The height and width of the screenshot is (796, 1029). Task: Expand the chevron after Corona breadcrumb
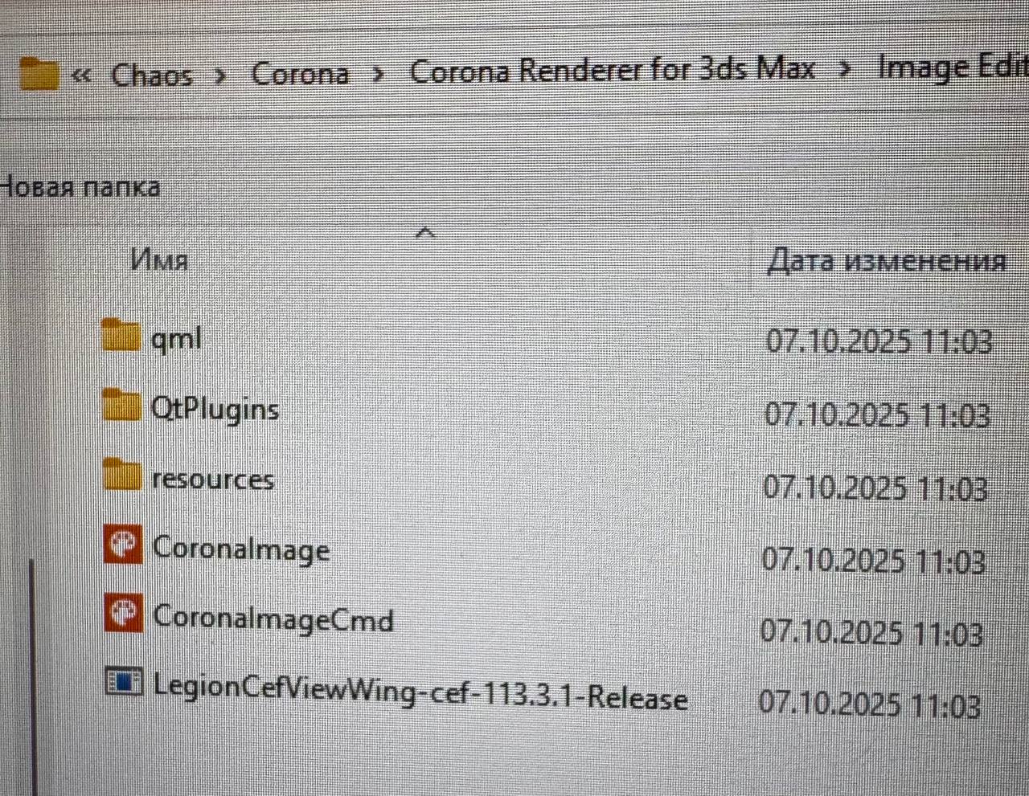coord(379,74)
